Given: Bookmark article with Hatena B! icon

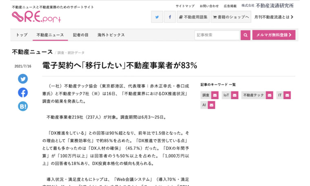Looking at the screenshot, I should point(23,106).
